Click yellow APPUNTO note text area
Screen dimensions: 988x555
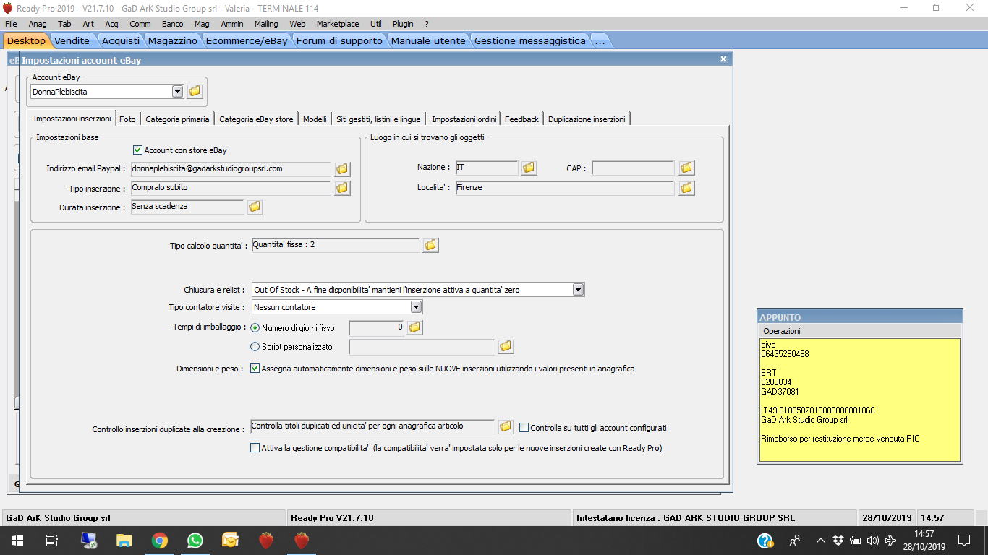(x=859, y=400)
